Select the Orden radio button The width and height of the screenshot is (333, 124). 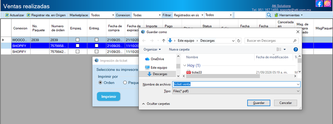pyautogui.click(x=100, y=83)
